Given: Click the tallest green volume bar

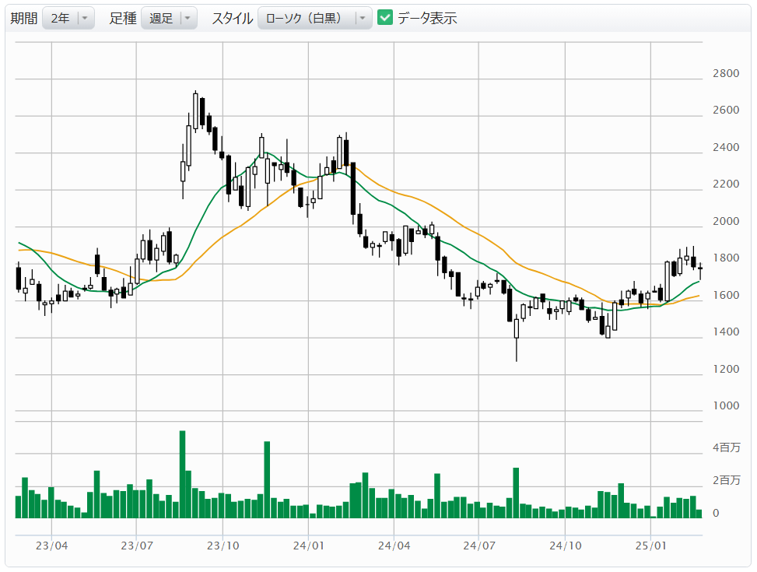Looking at the screenshot, I should [x=182, y=473].
